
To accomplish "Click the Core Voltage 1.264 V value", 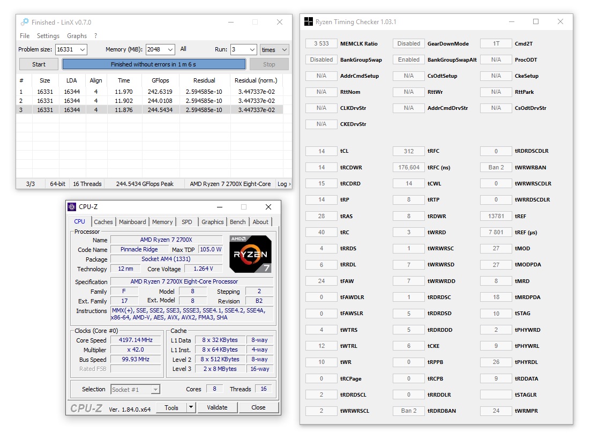I will (203, 269).
